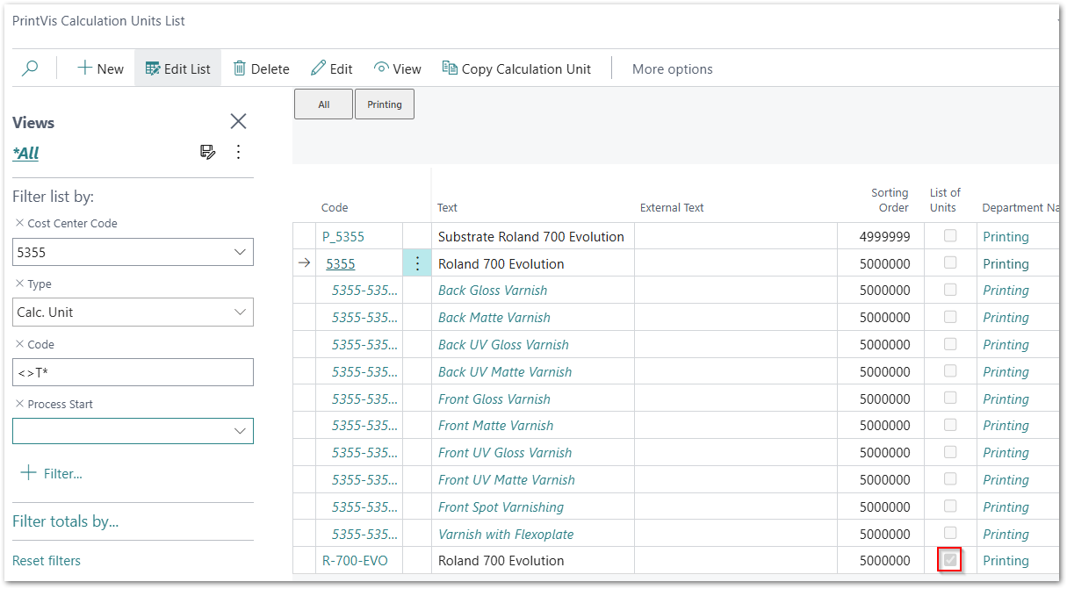This screenshot has height=589, width=1067.
Task: Toggle List of Units for Front Spot Varnishing
Action: point(950,506)
